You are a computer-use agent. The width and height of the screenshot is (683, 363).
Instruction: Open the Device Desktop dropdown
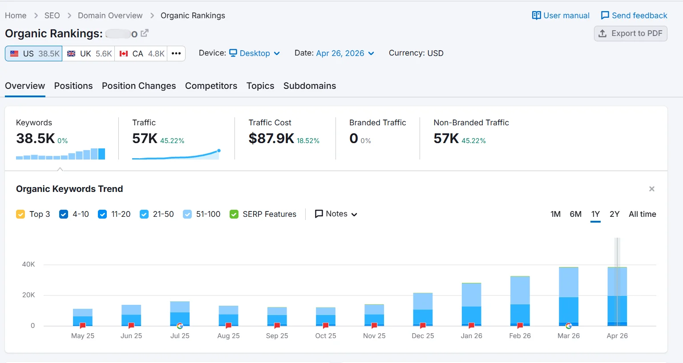[255, 53]
